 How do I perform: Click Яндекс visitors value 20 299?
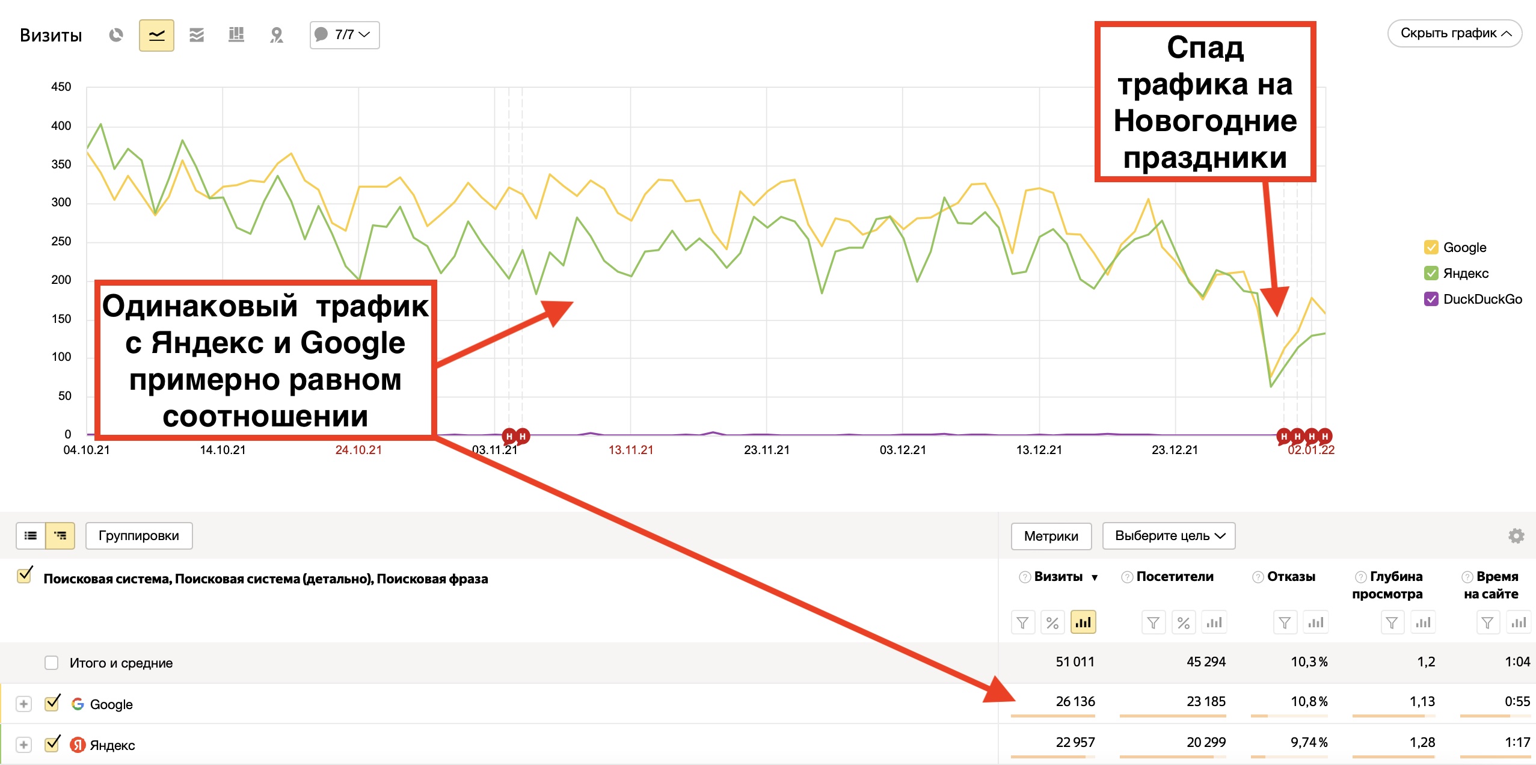(1206, 743)
